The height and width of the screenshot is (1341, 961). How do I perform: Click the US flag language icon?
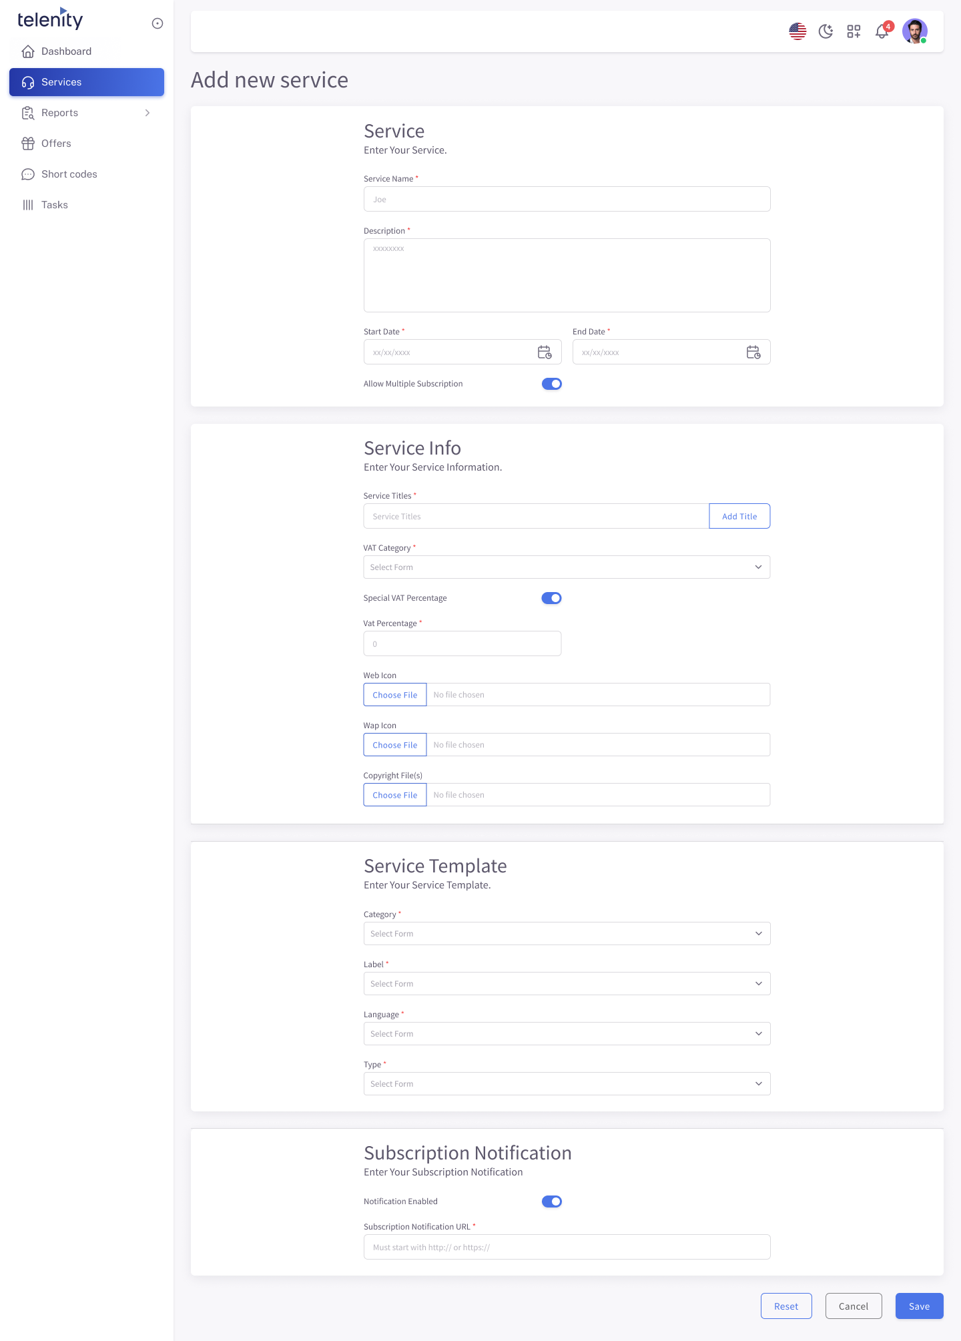click(797, 31)
